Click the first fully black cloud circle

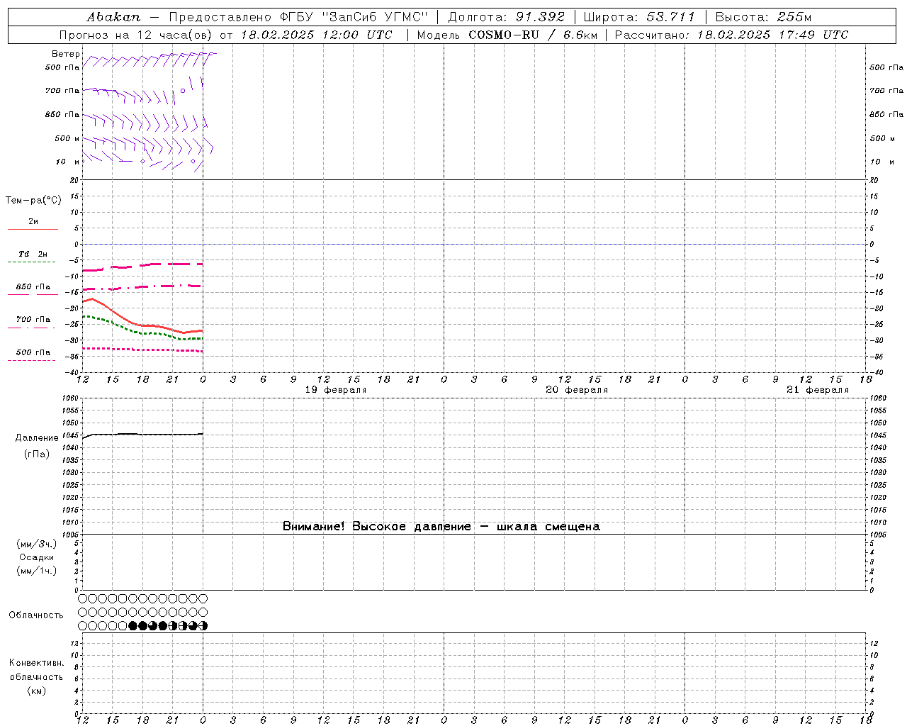pos(133,626)
